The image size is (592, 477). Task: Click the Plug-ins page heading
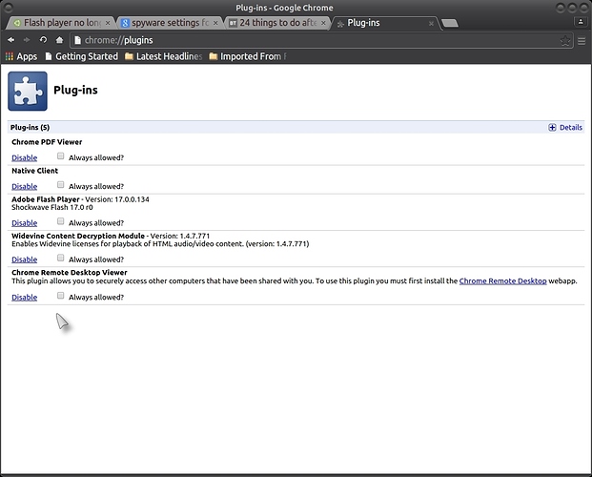pyautogui.click(x=75, y=90)
